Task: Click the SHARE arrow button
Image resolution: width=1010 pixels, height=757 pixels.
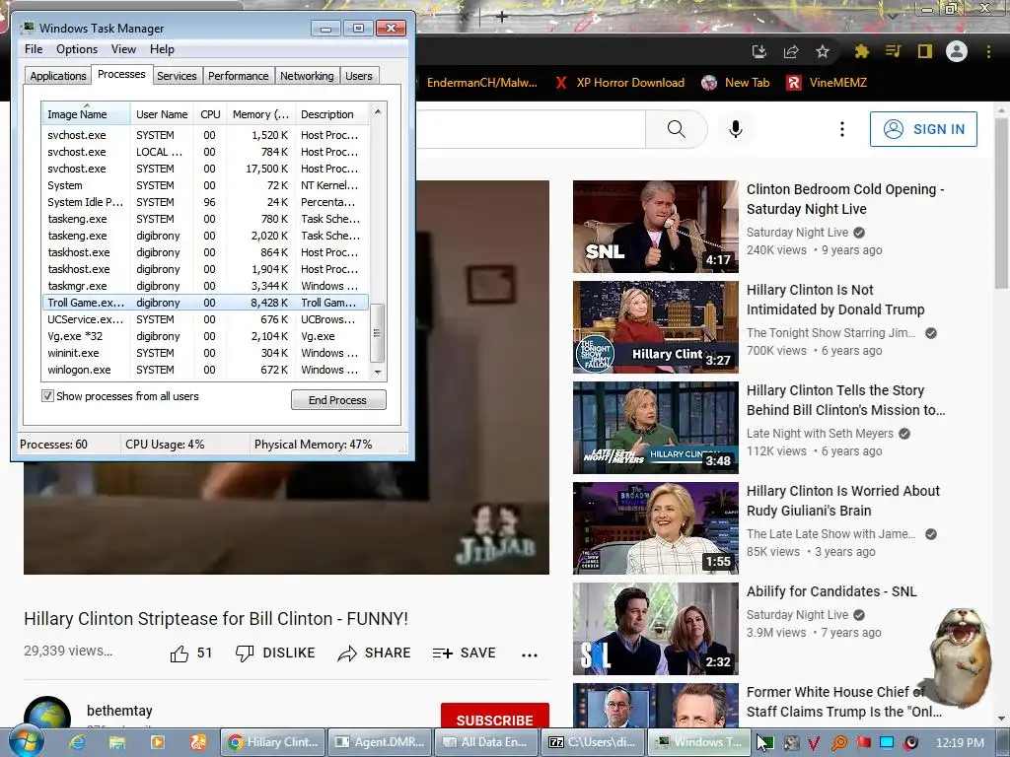Action: 374,653
